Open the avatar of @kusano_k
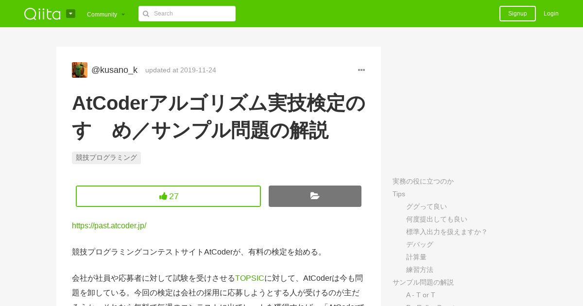Image resolution: width=583 pixels, height=306 pixels. [x=80, y=70]
